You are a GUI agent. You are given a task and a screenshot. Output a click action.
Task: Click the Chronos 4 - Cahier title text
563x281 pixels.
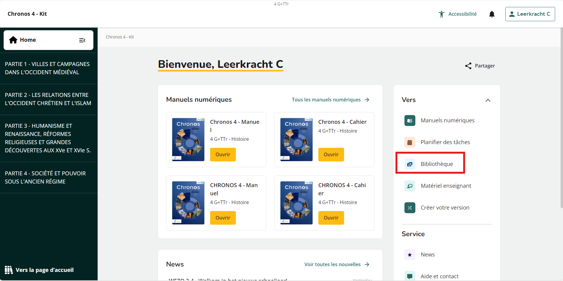pyautogui.click(x=342, y=122)
